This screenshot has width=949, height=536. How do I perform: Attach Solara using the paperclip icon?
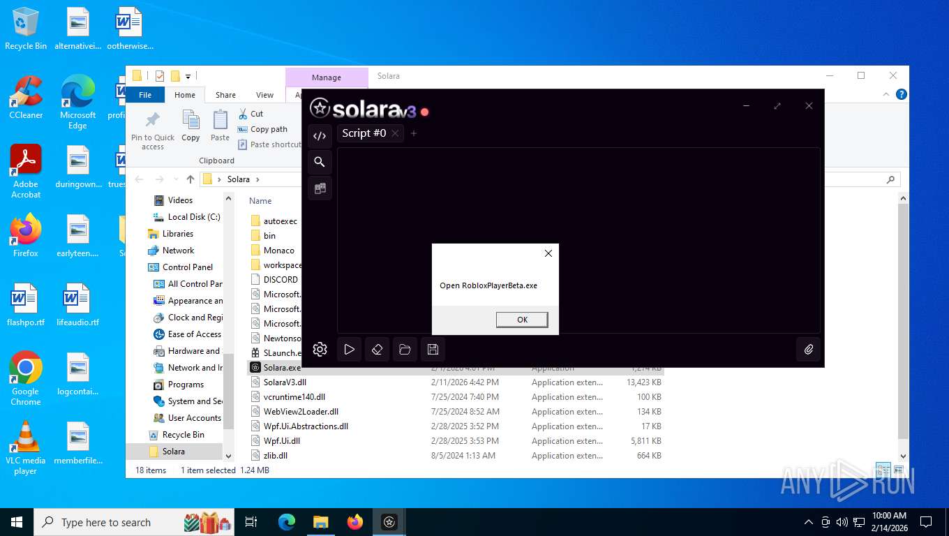tap(809, 349)
